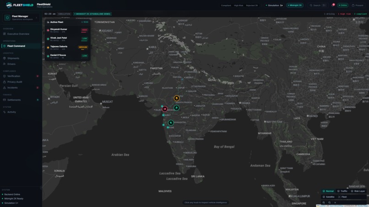Click the orange status dot for Tejeswa
This screenshot has width=369, height=207.
(48, 48)
